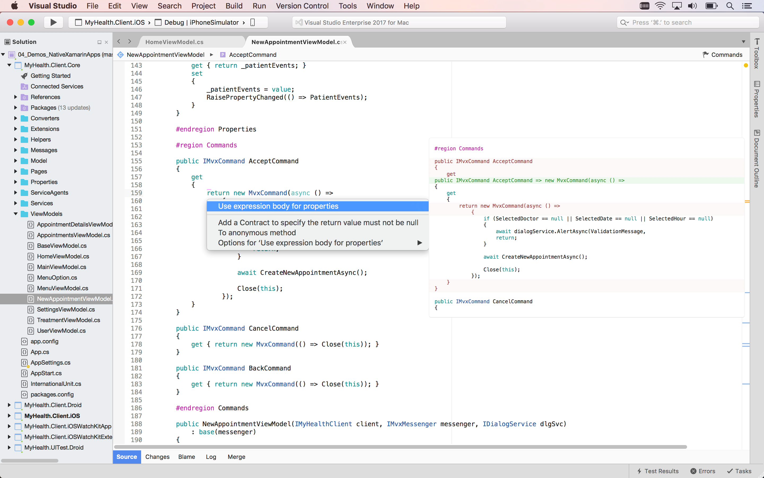Switch to the HomeViewModel.cs tab
Image resolution: width=764 pixels, height=478 pixels.
click(x=174, y=41)
